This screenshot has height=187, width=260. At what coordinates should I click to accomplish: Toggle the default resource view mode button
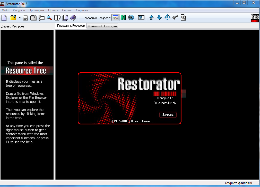coord(115,17)
